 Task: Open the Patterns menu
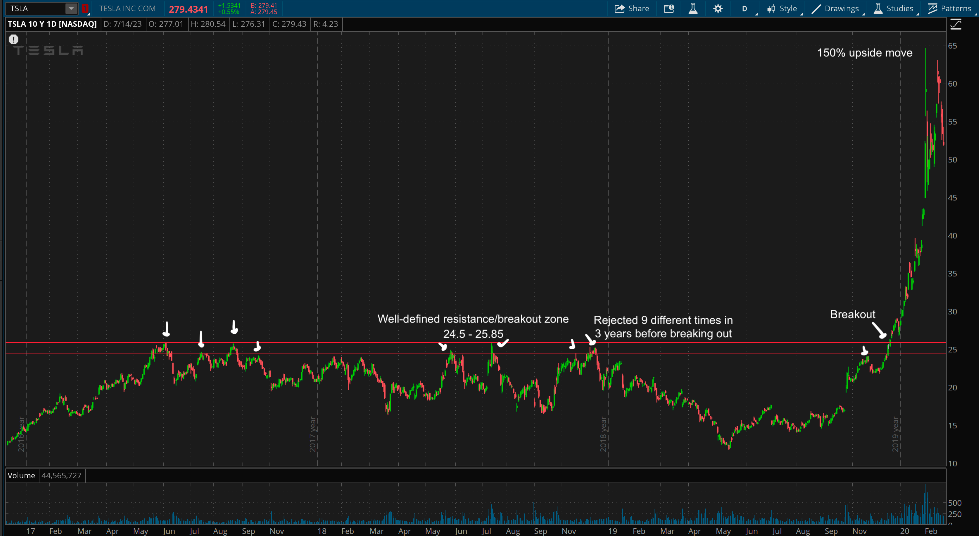[950, 8]
